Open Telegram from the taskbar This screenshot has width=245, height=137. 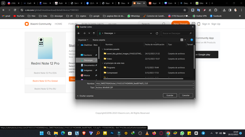[x=203, y=133]
